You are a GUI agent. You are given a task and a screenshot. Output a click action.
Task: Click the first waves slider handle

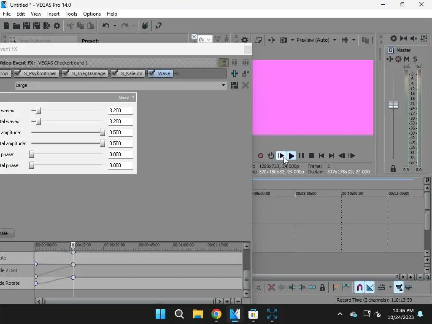coord(38,111)
